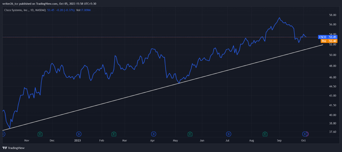Viewport: 342px width, 152px height.
Task: Click the Nov label on the time axis
Action: [27, 141]
